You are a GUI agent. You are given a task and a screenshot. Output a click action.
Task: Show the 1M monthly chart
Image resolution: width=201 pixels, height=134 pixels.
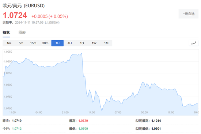pyautogui.click(x=106, y=43)
